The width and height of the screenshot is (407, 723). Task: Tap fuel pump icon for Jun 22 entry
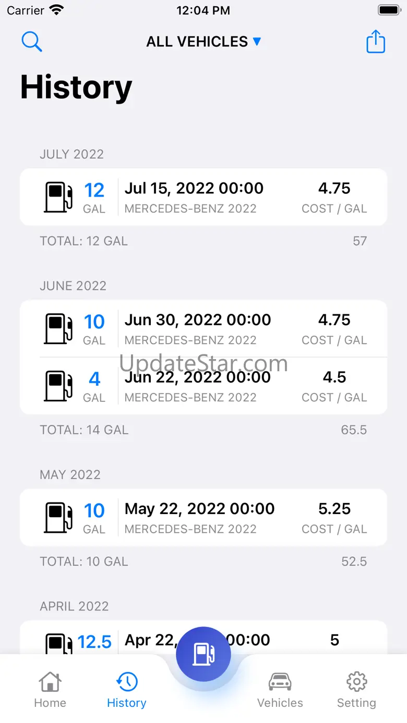58,386
